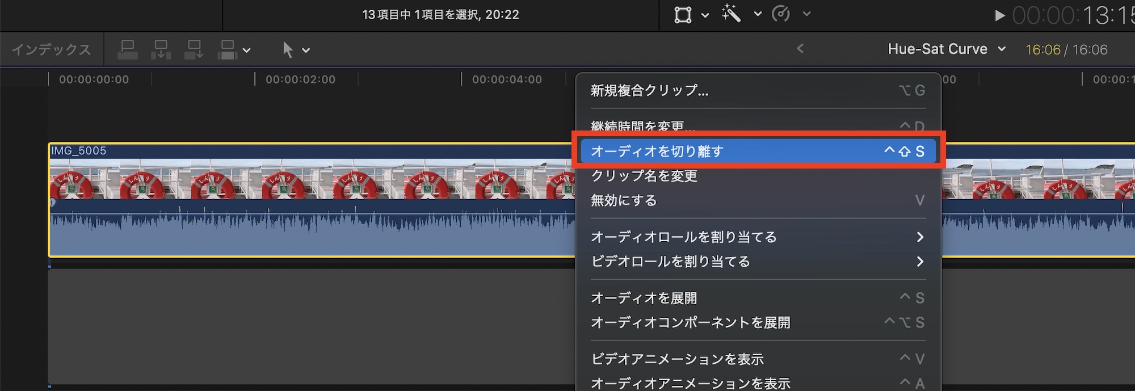This screenshot has height=391, width=1135.
Task: Choose Expand Audio (オーディオを展開)
Action: tap(758, 297)
